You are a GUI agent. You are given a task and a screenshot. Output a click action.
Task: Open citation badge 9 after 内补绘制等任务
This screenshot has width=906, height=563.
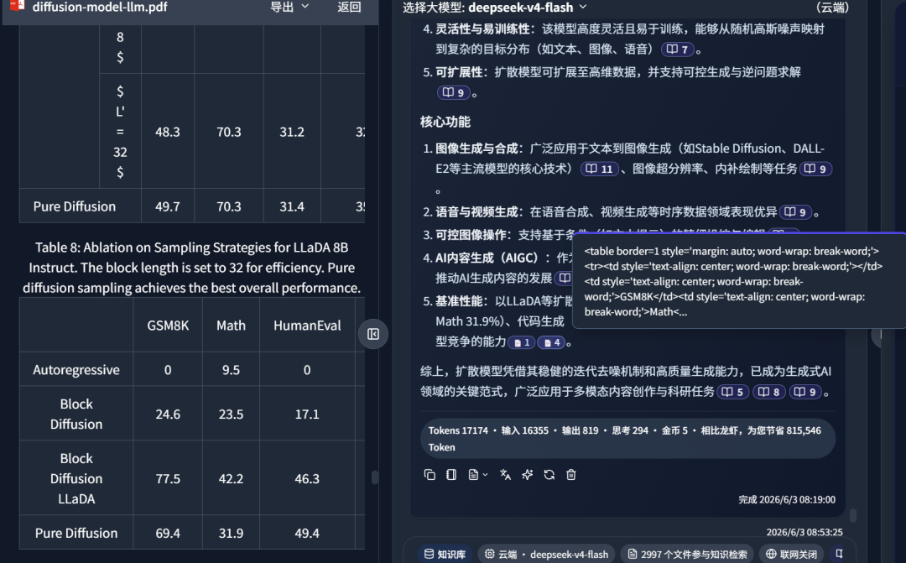815,169
